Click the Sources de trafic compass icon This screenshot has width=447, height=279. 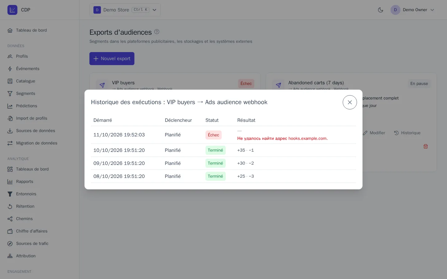(x=10, y=244)
